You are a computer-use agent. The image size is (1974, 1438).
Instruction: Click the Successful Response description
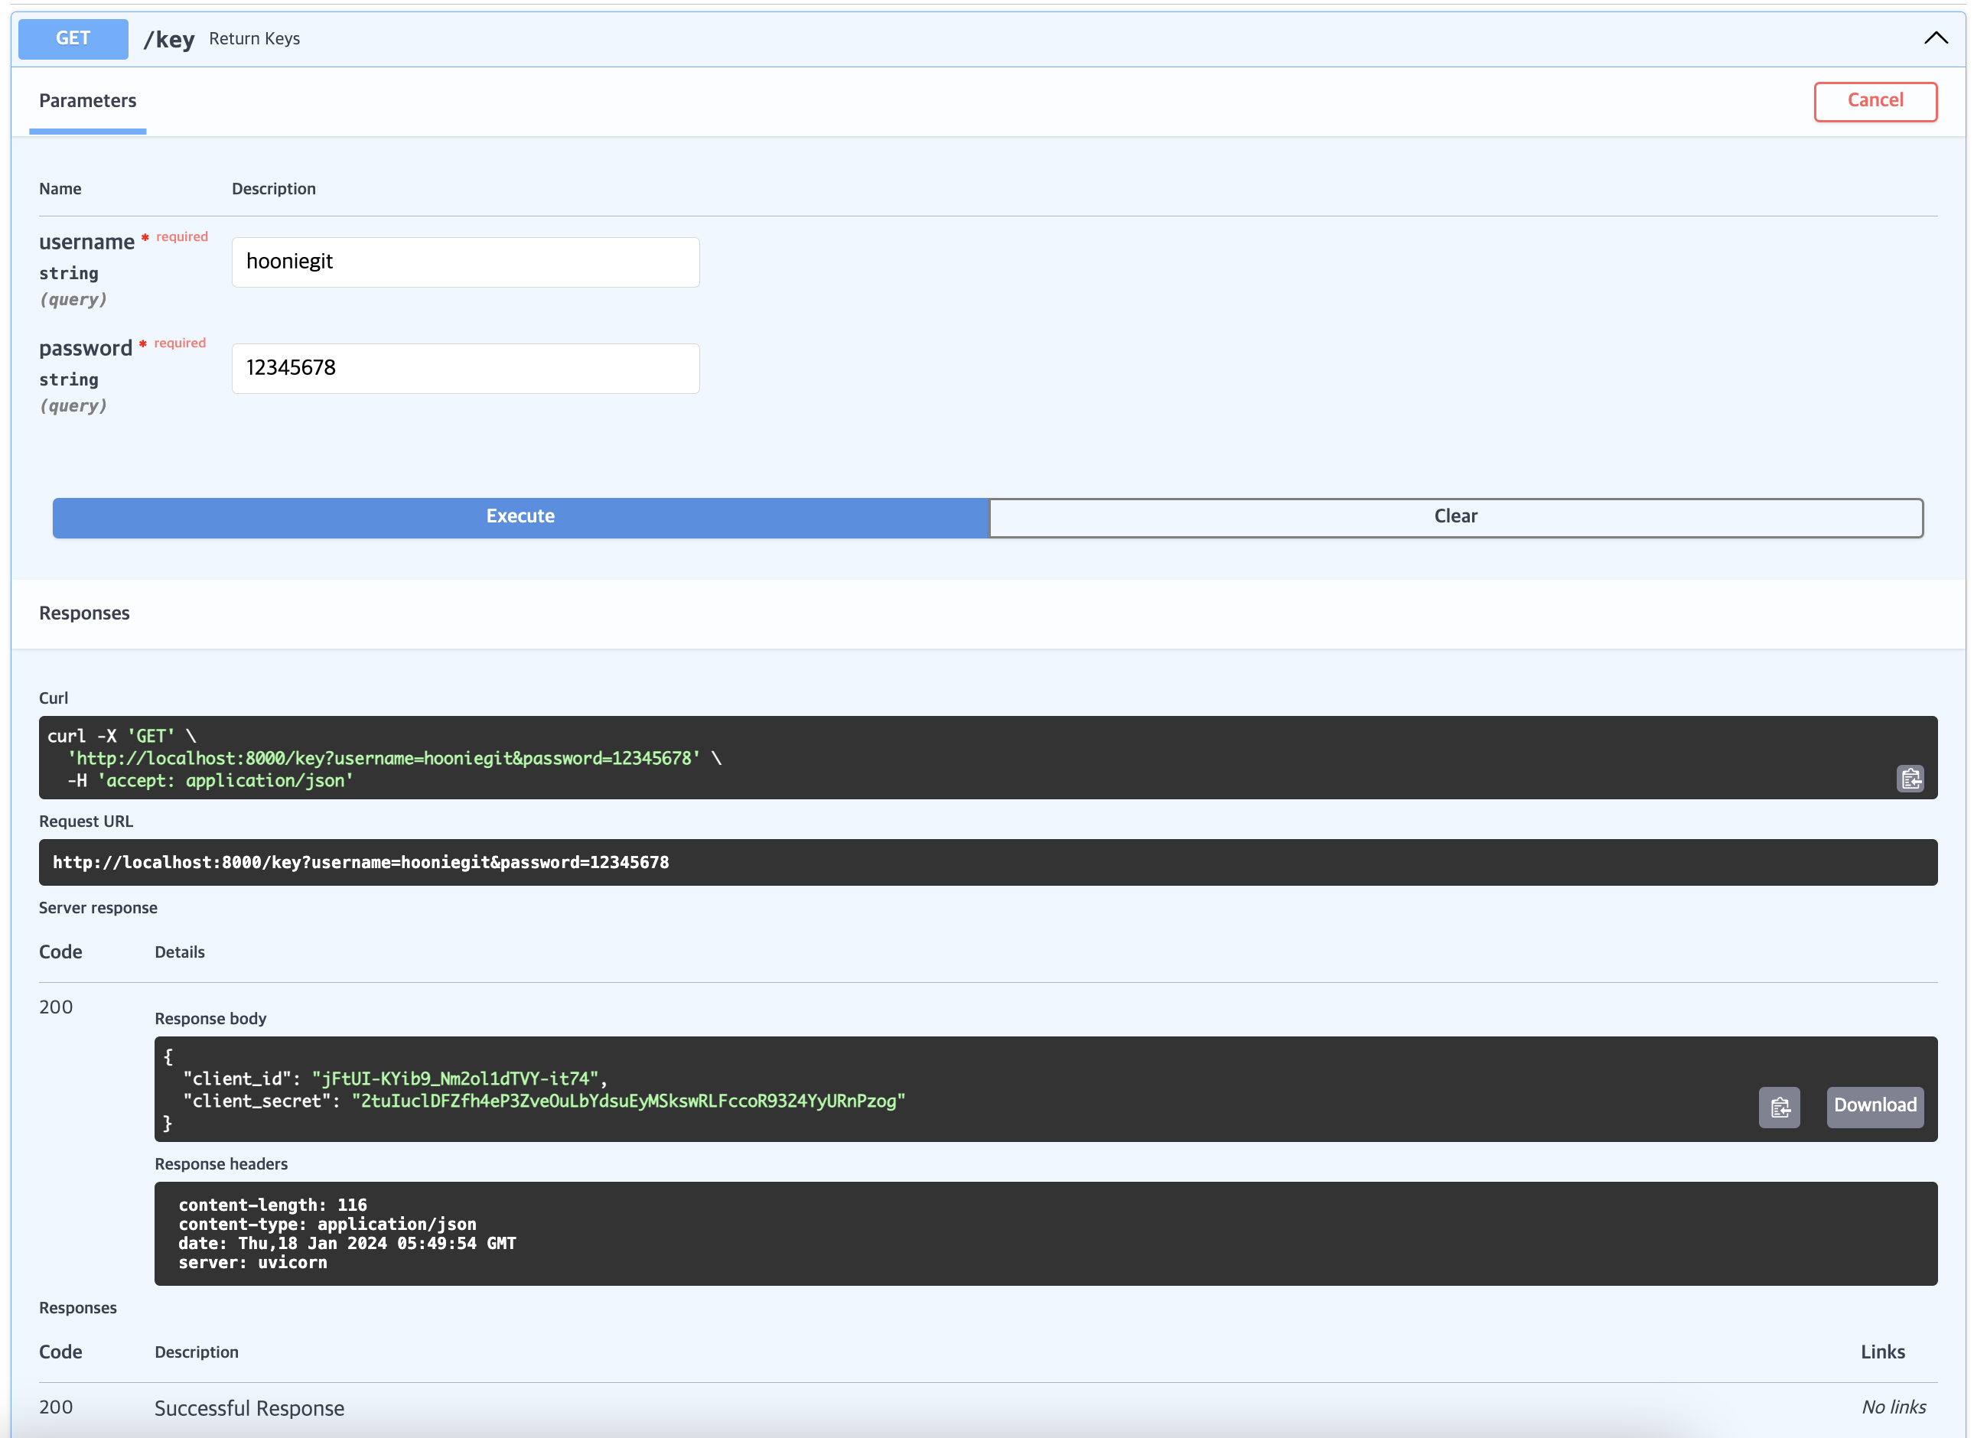(249, 1407)
